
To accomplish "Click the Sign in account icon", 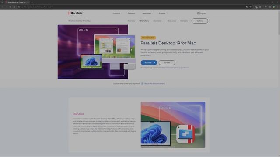I will [198, 14].
